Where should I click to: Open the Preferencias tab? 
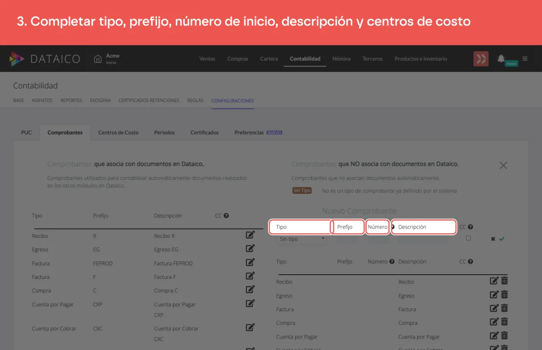pyautogui.click(x=258, y=132)
